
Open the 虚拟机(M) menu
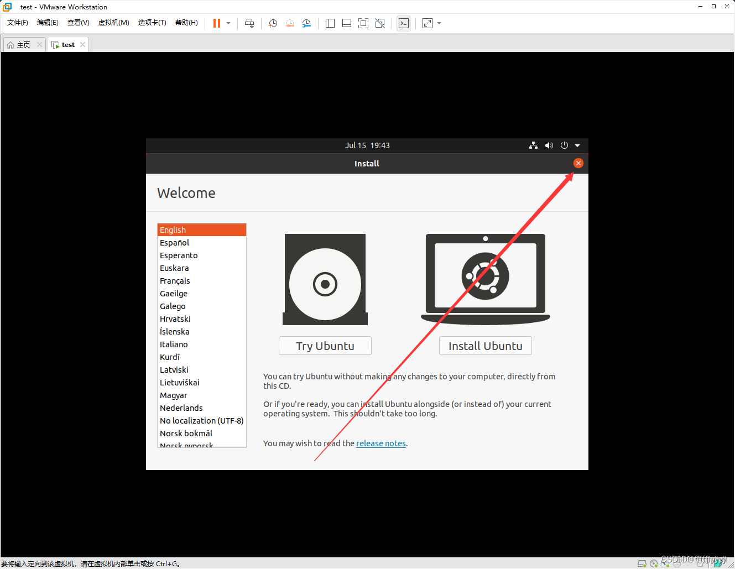[x=114, y=23]
